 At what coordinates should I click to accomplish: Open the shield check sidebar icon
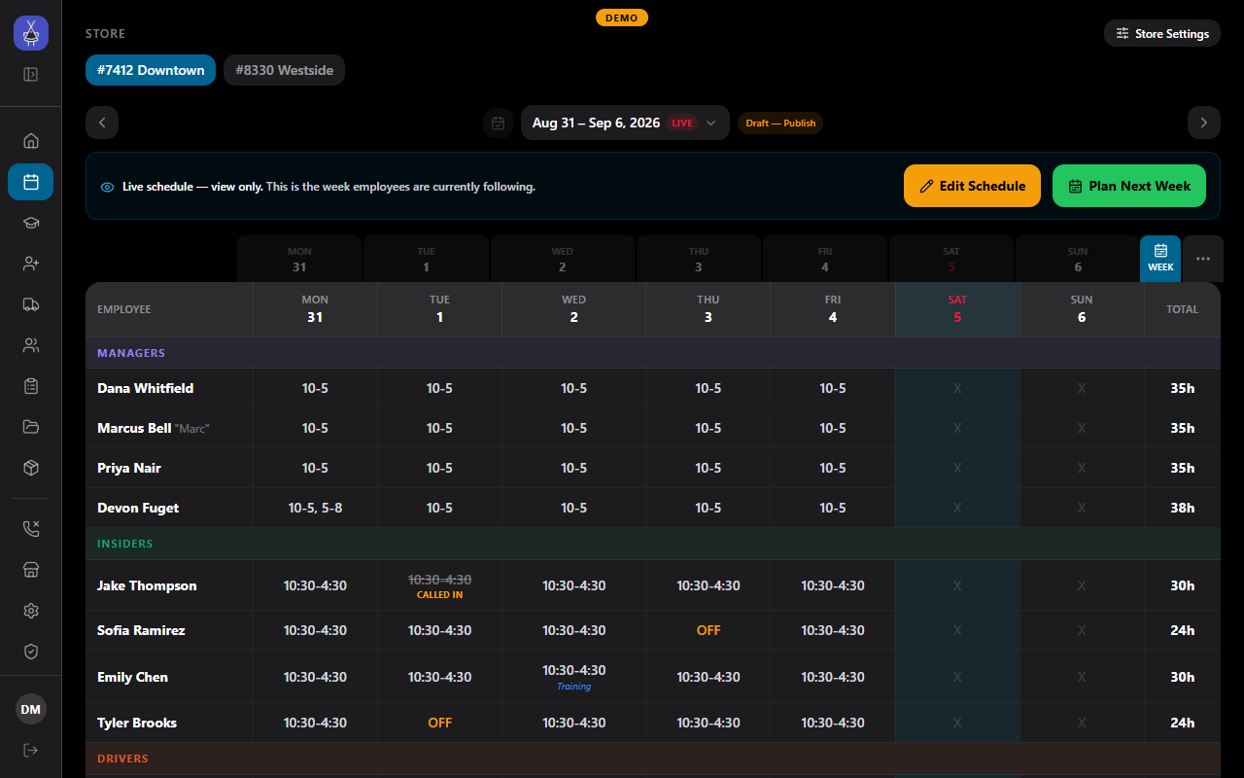tap(31, 652)
